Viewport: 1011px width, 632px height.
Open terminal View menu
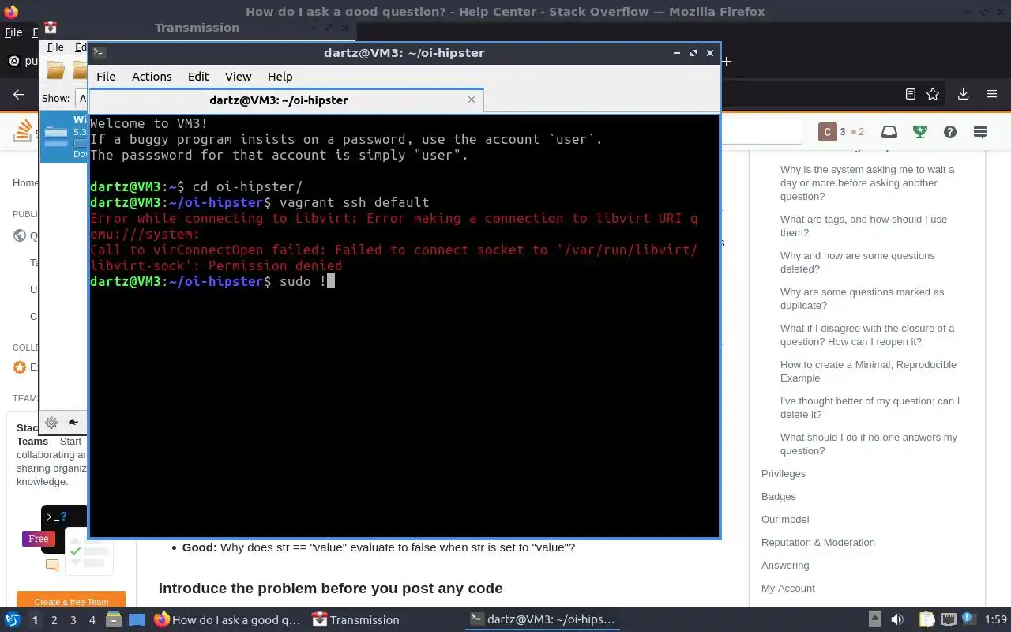click(238, 77)
